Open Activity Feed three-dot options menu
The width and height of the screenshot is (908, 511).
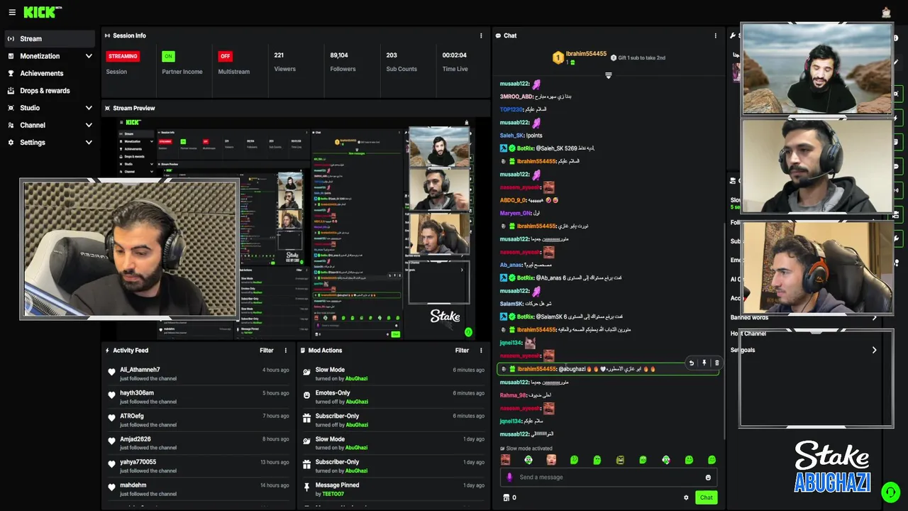[286, 350]
